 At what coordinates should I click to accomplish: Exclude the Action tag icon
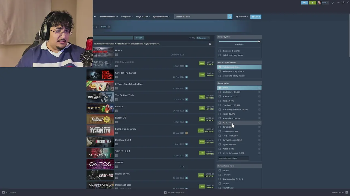point(259,114)
